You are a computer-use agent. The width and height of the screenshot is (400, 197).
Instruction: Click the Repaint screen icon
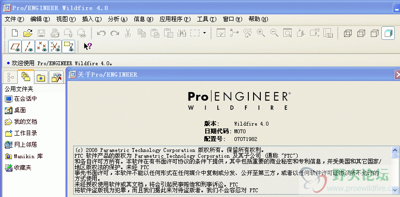tap(221, 33)
